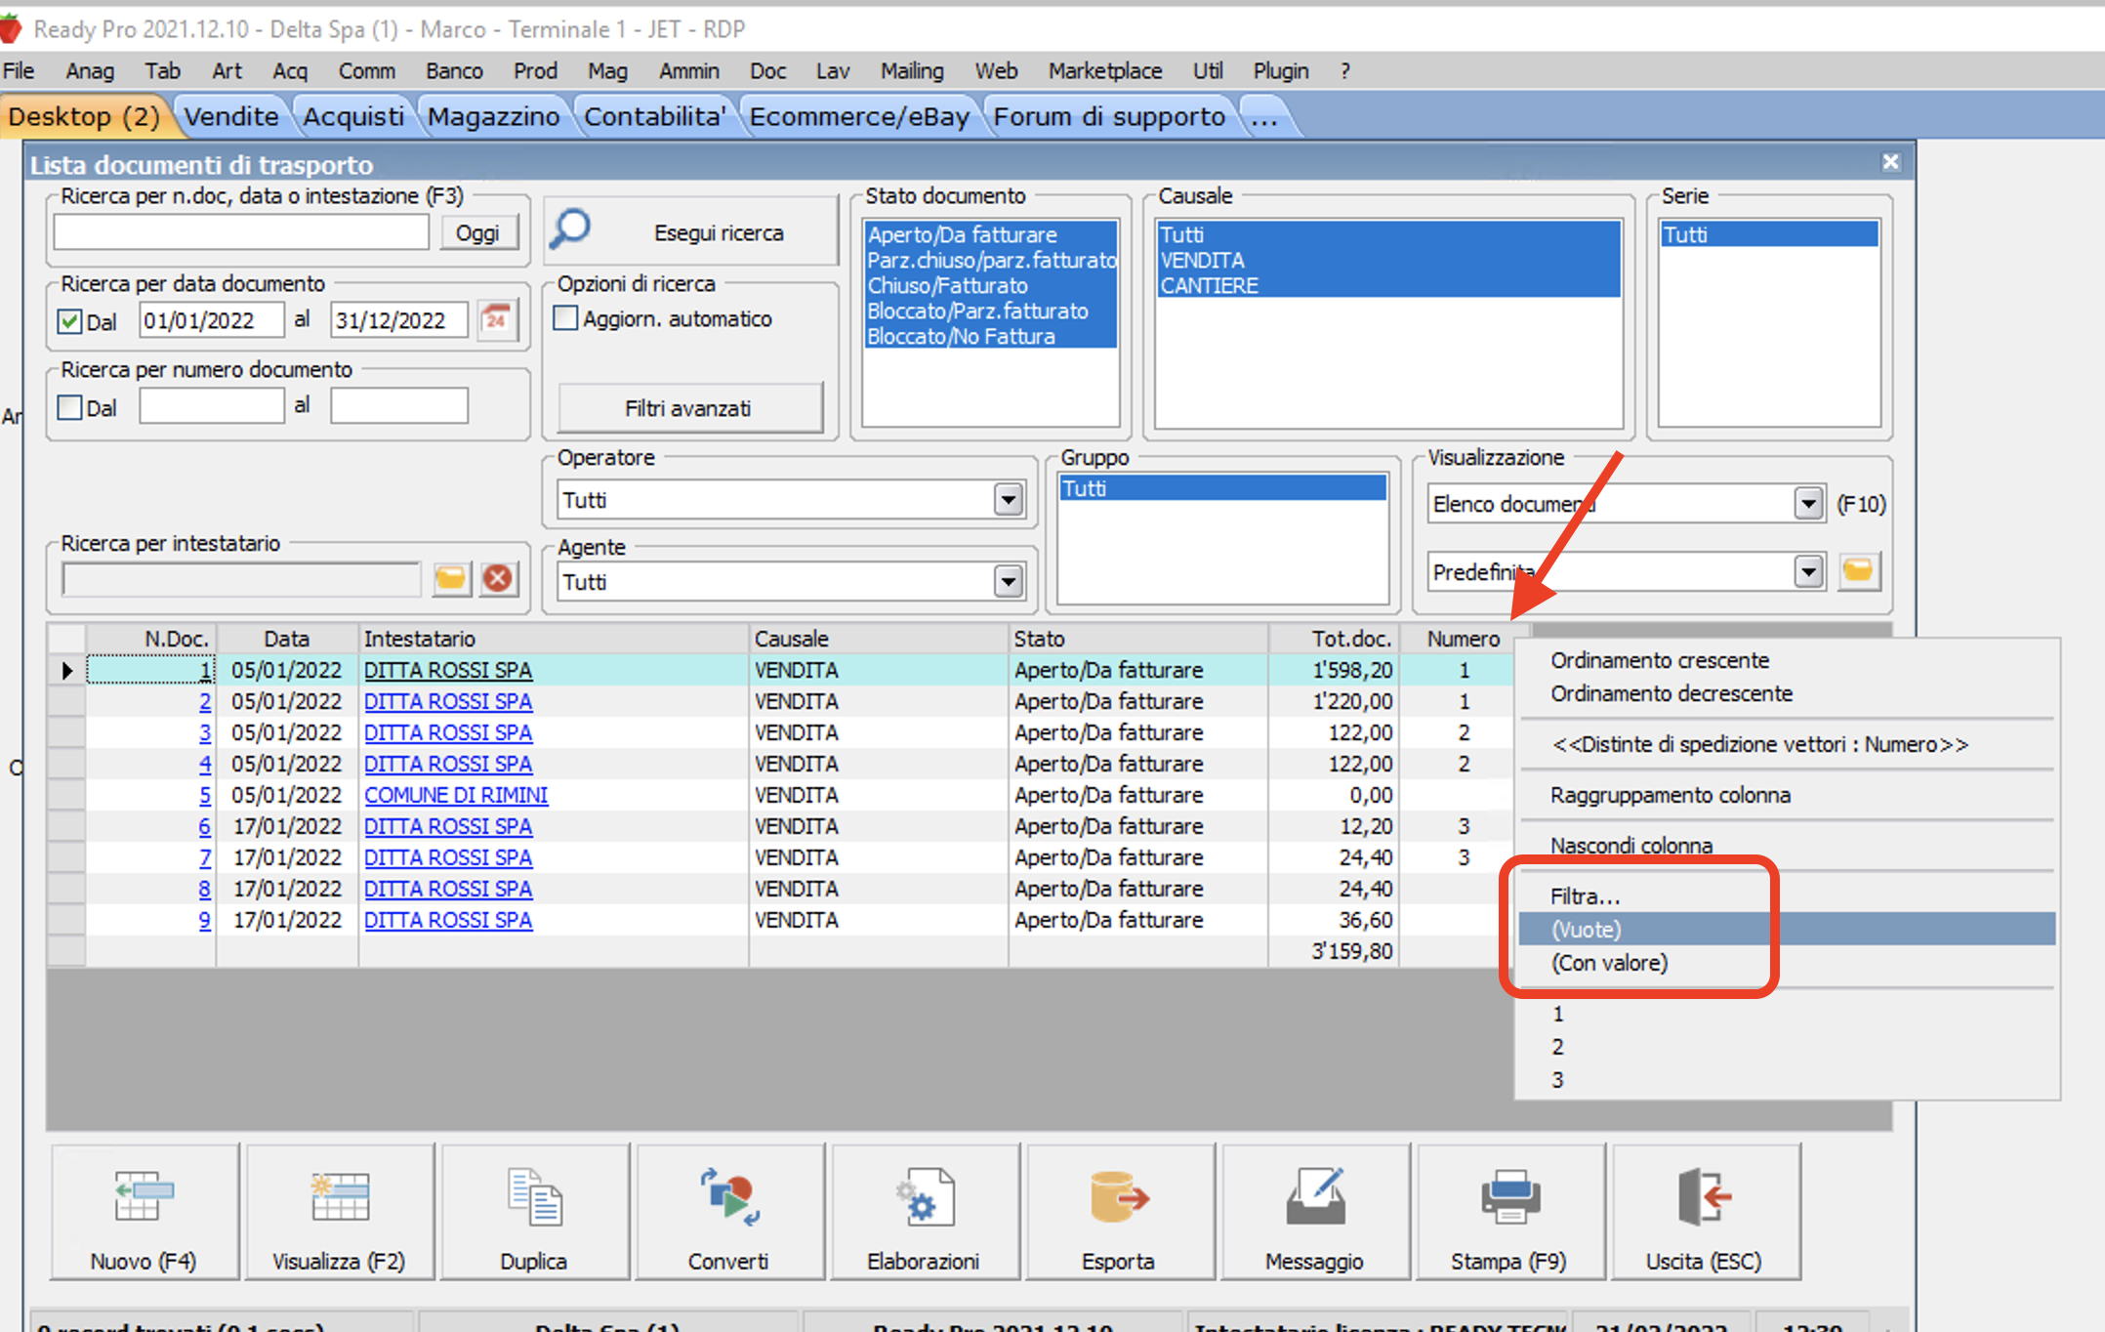Image resolution: width=2105 pixels, height=1332 pixels.
Task: Open the calendar date picker icon
Action: pos(497,319)
